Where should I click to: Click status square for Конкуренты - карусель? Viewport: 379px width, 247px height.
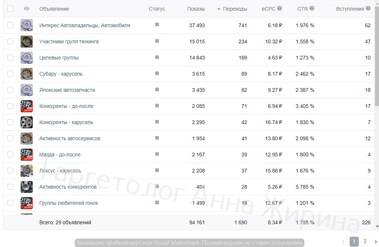pyautogui.click(x=157, y=122)
